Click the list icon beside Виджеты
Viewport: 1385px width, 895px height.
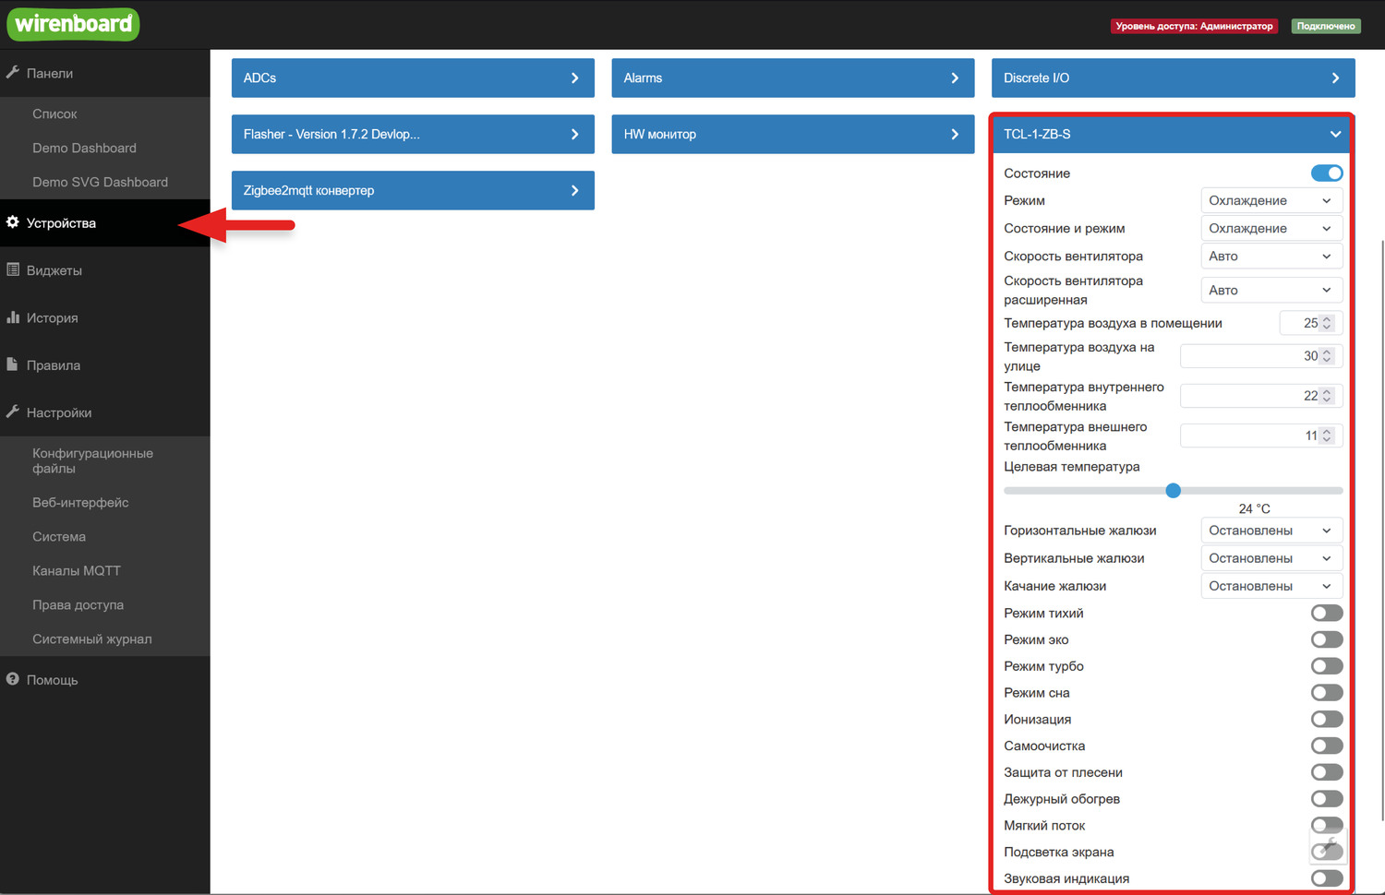click(13, 269)
